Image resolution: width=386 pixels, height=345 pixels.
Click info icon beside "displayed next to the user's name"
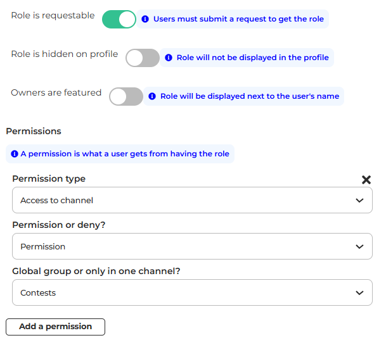pos(152,96)
